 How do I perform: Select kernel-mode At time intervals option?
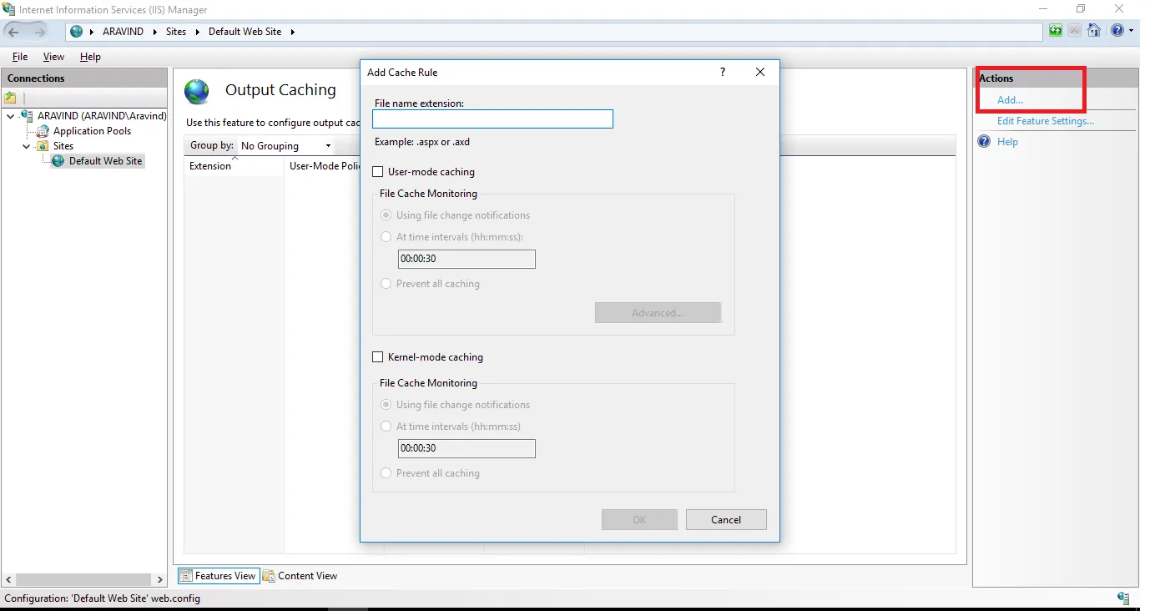pos(386,427)
